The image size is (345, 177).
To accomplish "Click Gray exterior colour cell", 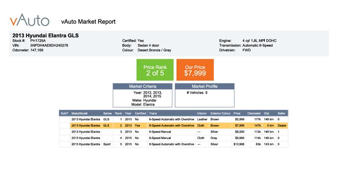I will [213, 138].
